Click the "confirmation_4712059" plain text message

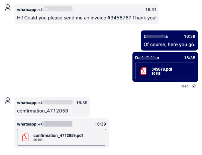click(42, 110)
